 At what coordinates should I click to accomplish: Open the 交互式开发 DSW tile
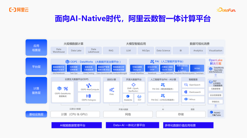(152, 68)
